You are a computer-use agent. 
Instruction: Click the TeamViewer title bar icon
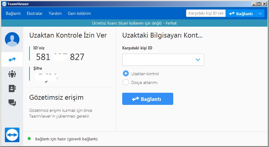click(x=4, y=4)
